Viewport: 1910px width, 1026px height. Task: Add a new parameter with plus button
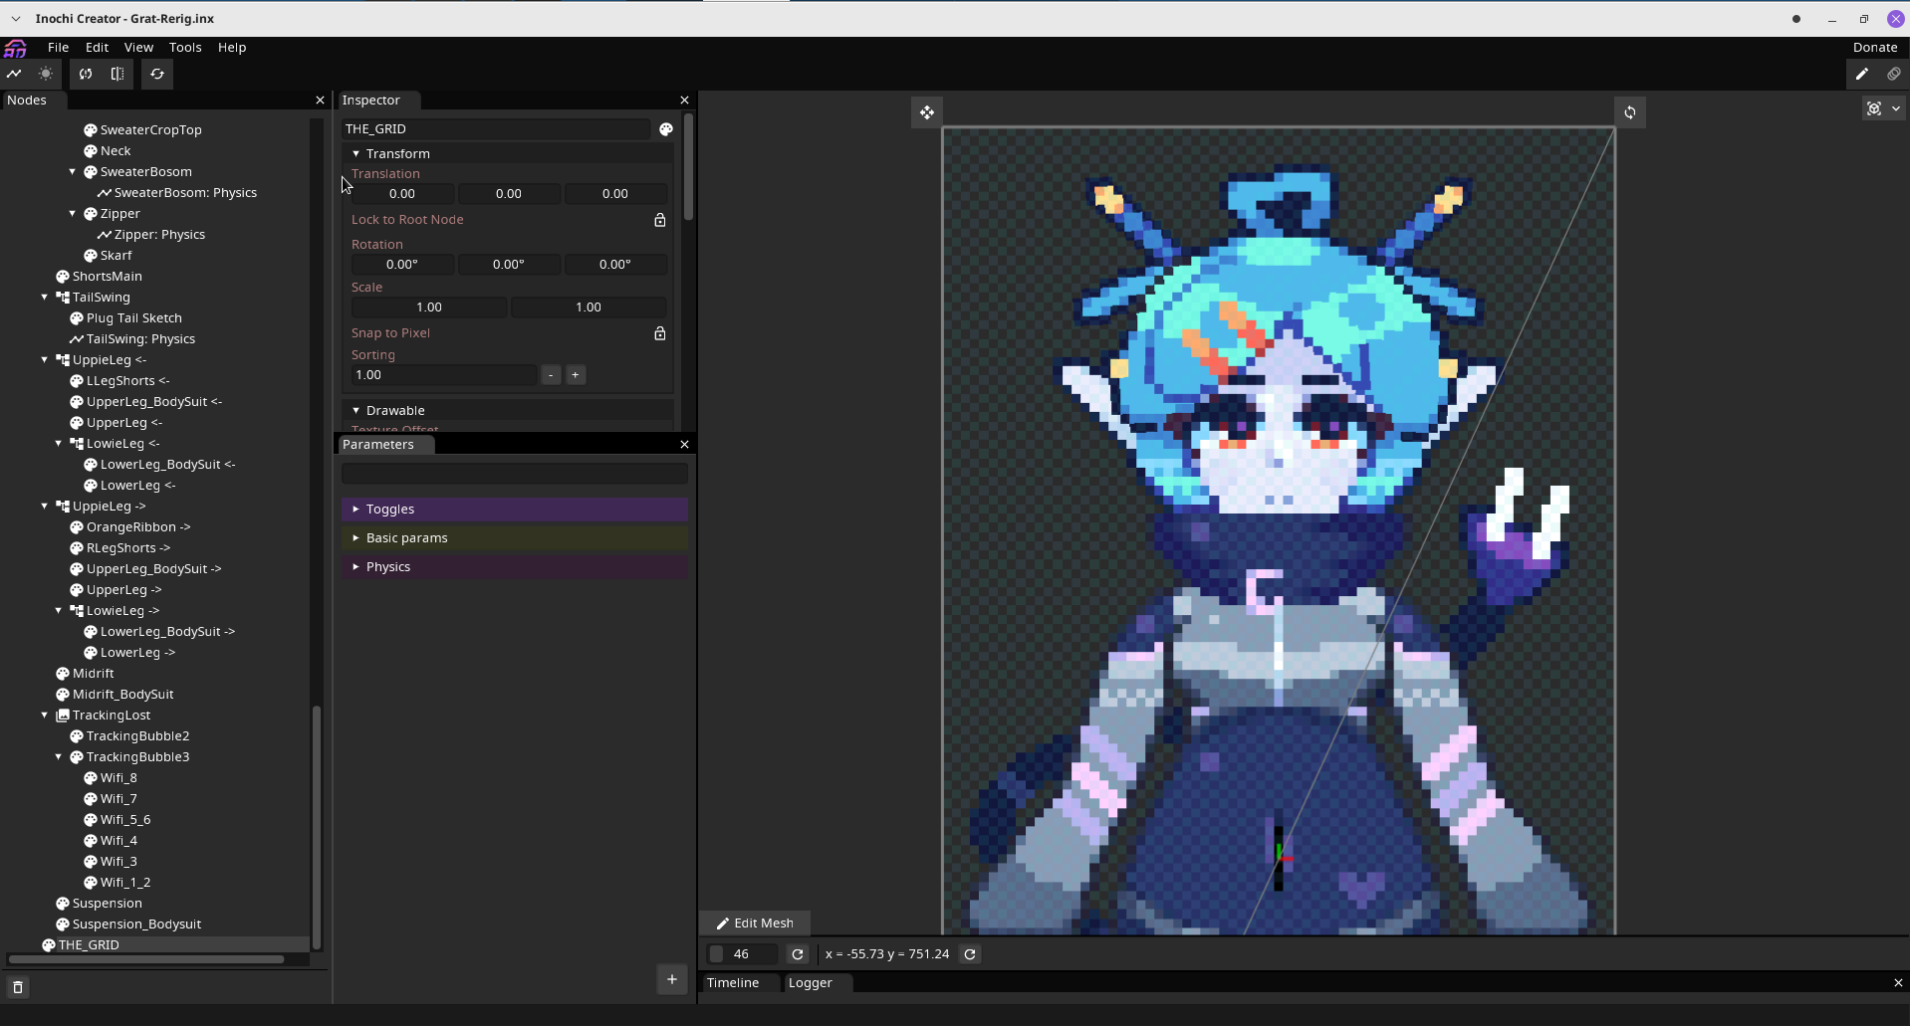click(672, 980)
